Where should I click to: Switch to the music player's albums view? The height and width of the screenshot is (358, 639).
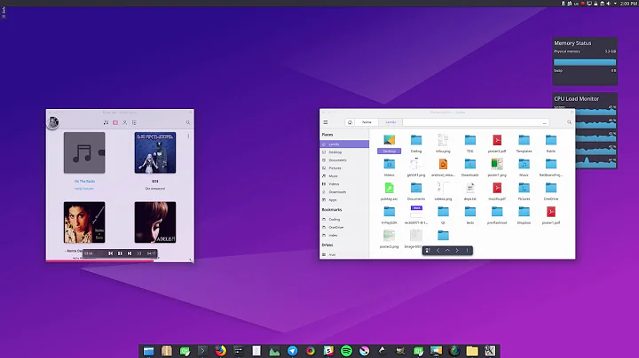click(115, 122)
